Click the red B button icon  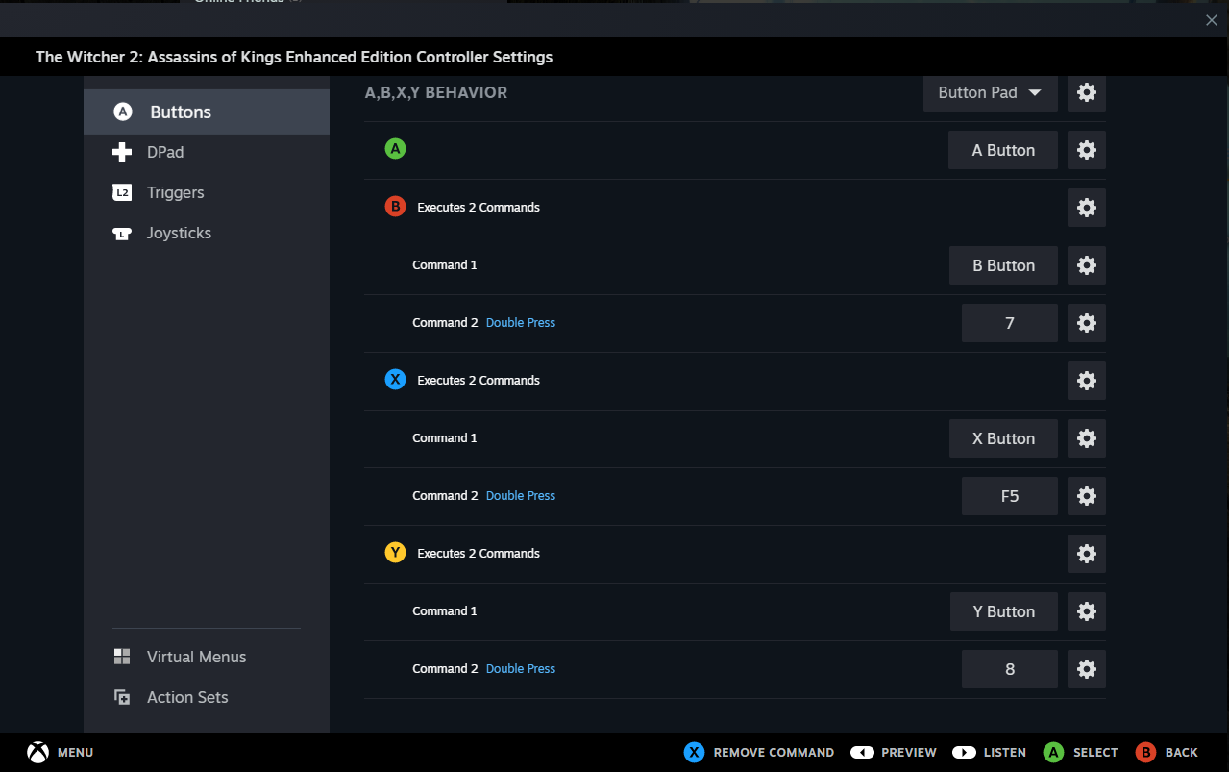pyautogui.click(x=395, y=207)
